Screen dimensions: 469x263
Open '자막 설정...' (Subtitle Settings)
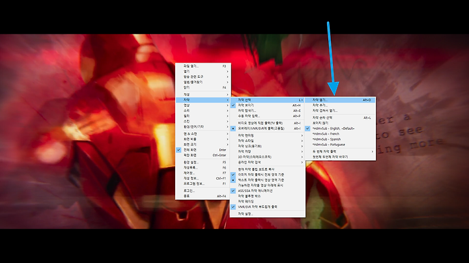tap(268, 214)
